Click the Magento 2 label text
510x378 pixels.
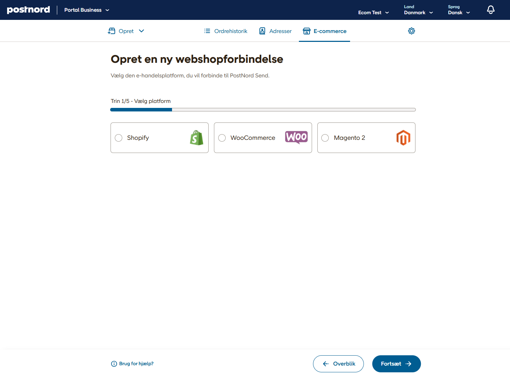click(349, 138)
